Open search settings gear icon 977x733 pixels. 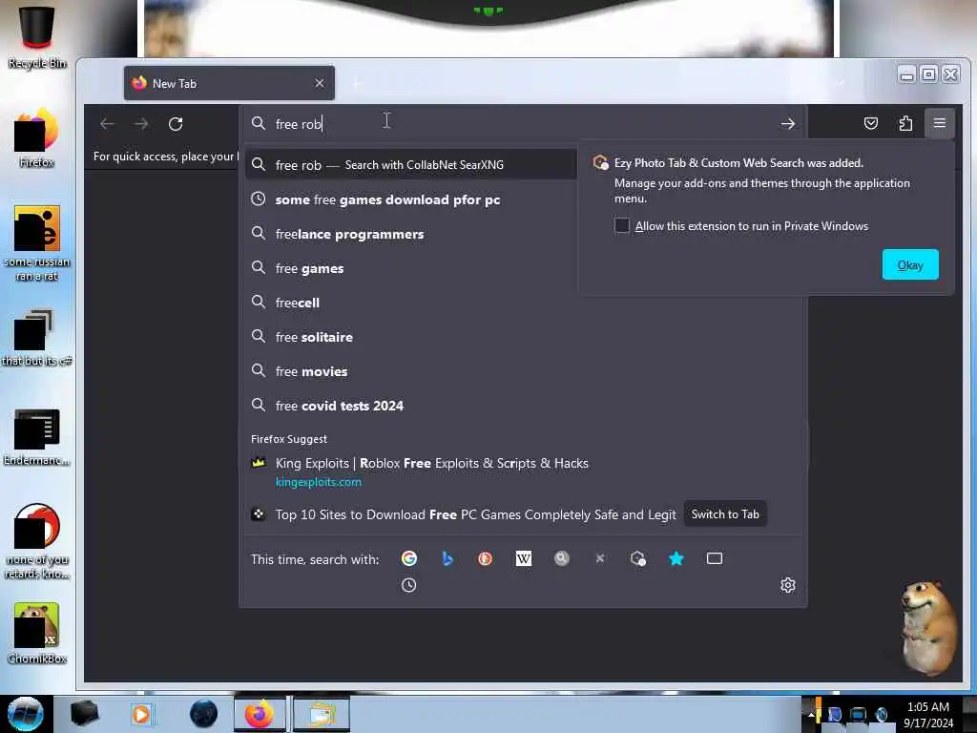click(x=787, y=585)
